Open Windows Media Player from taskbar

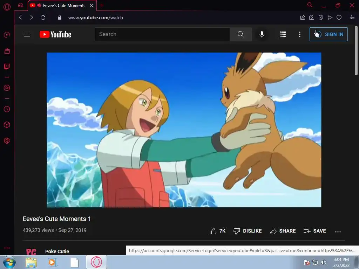pyautogui.click(x=52, y=262)
